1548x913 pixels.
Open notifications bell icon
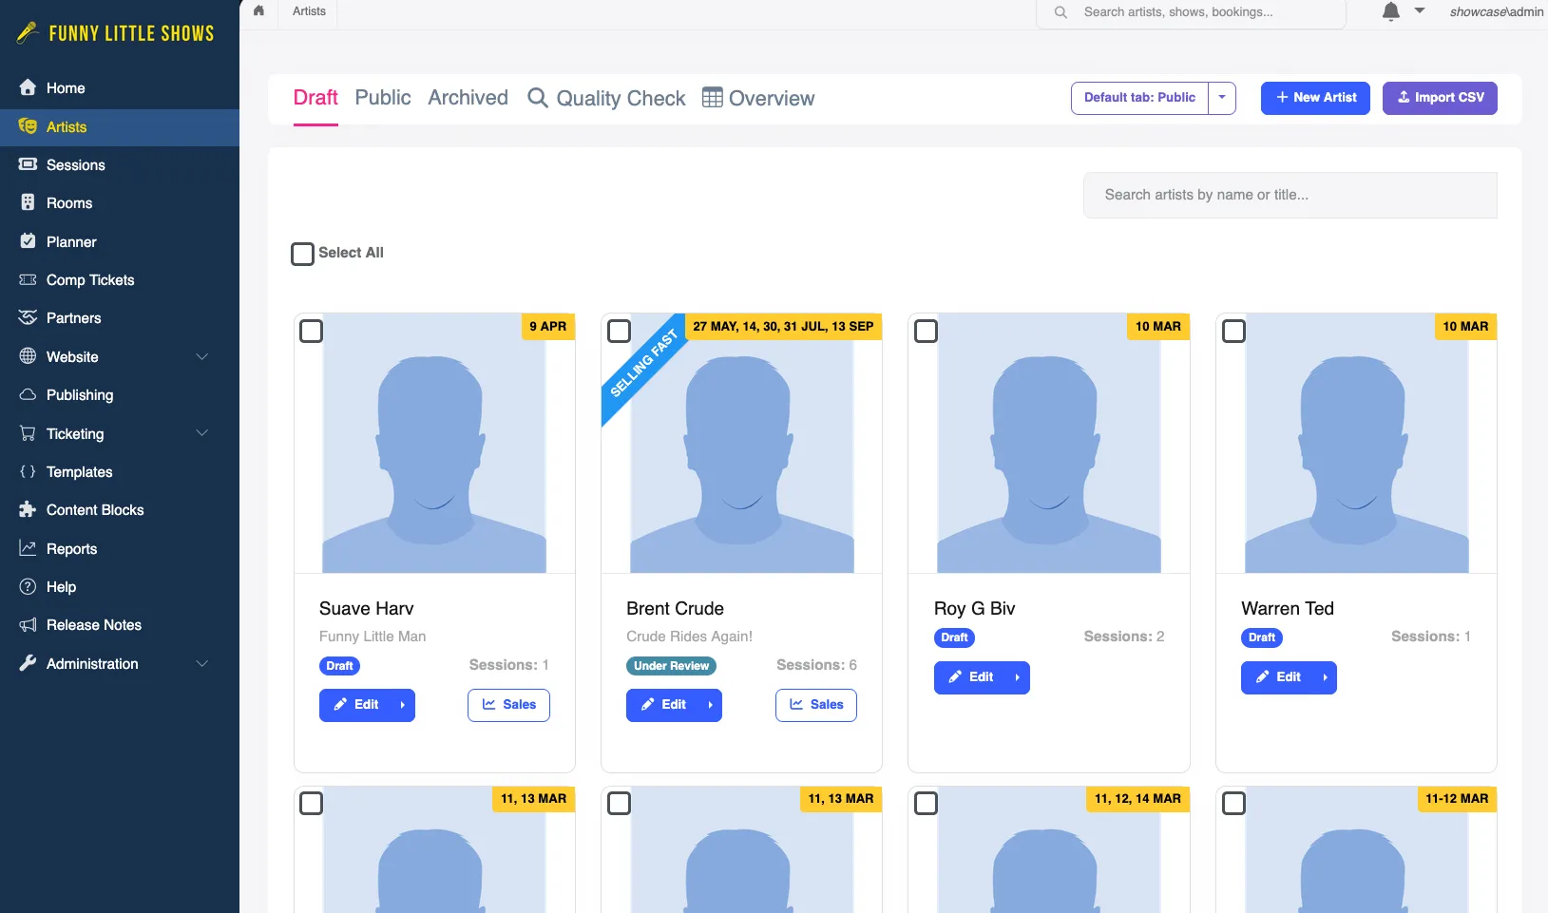point(1390,11)
